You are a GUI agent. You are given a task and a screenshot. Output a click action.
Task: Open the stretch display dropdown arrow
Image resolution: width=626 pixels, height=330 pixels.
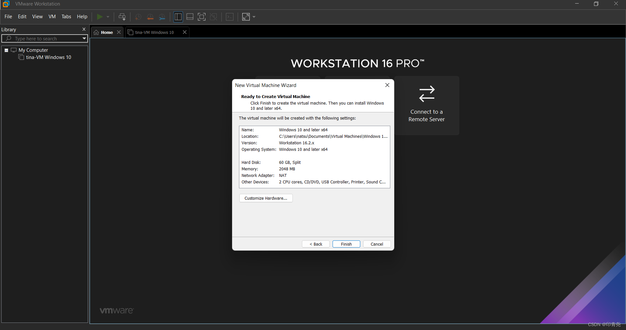[x=254, y=17]
